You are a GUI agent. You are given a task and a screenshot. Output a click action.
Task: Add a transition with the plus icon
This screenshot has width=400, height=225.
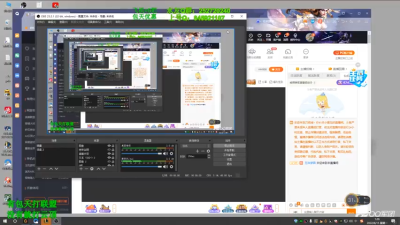pyautogui.click(x=197, y=151)
